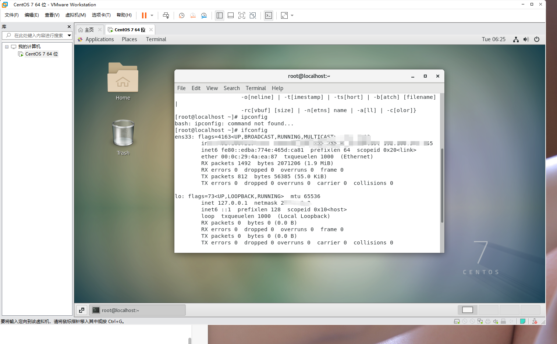Open the 文件(F) menu
The image size is (557, 344).
tap(12, 15)
